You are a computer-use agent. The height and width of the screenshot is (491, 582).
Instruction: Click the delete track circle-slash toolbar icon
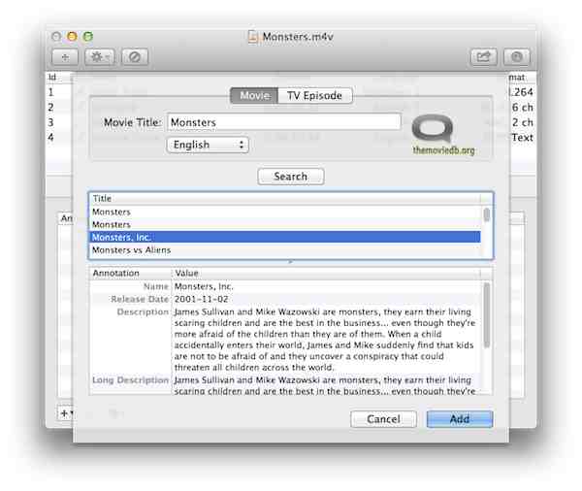(x=135, y=57)
